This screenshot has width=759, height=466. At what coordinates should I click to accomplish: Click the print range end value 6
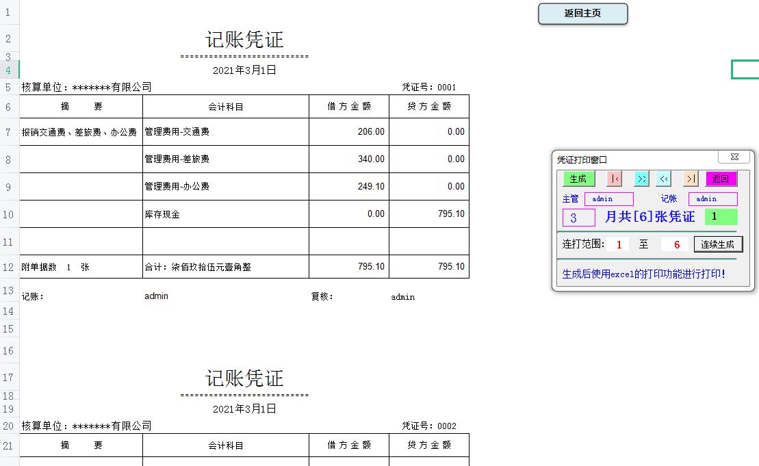674,244
